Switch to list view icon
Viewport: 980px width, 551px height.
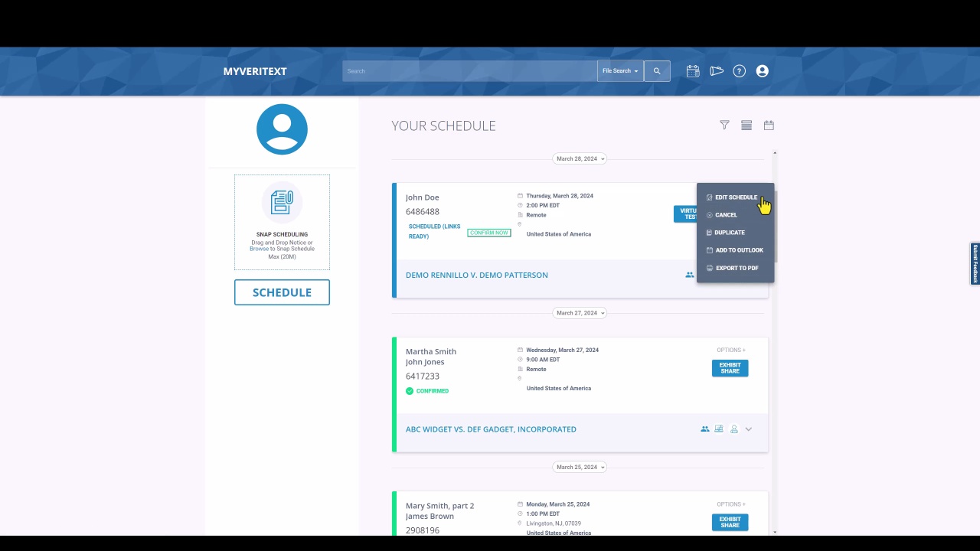pos(746,126)
